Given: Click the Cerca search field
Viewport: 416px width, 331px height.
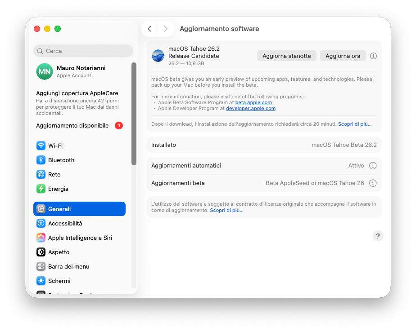Looking at the screenshot, I should click(x=83, y=51).
